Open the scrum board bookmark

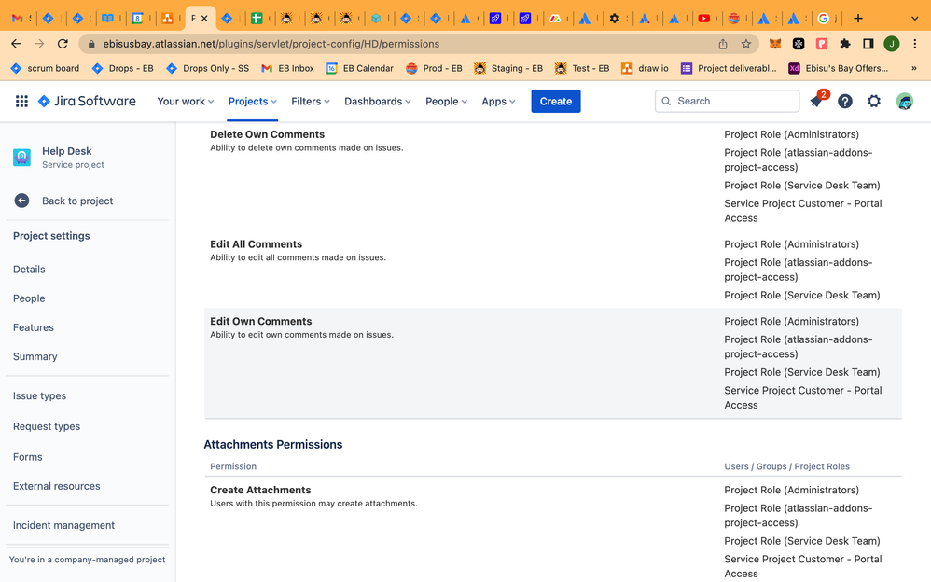(45, 68)
